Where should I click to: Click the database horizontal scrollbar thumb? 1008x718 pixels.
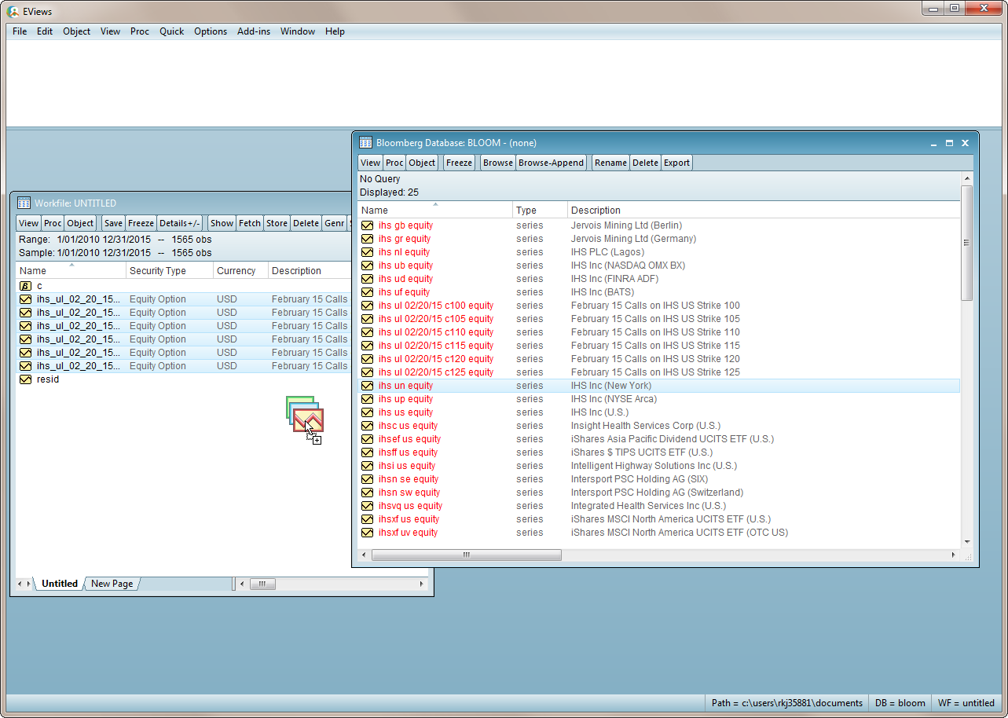click(466, 555)
